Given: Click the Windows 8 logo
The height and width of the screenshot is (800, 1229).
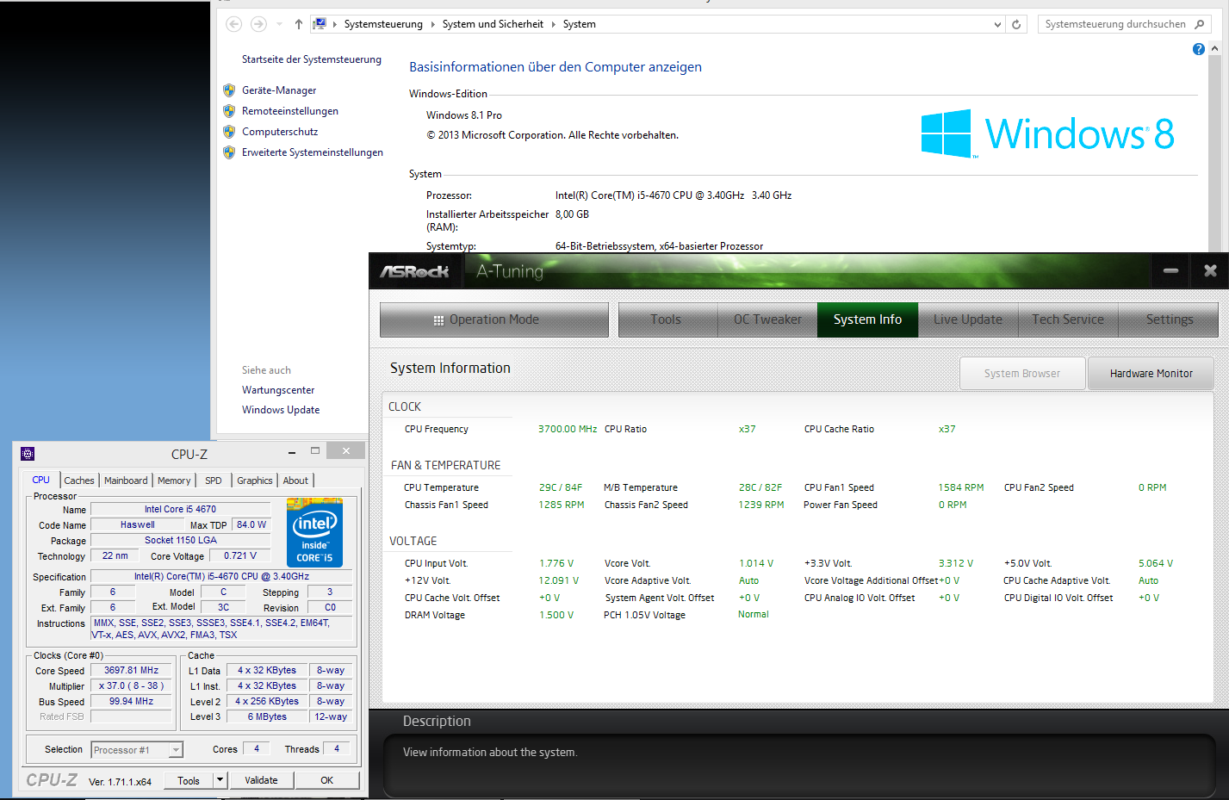Looking at the screenshot, I should pos(1047,133).
